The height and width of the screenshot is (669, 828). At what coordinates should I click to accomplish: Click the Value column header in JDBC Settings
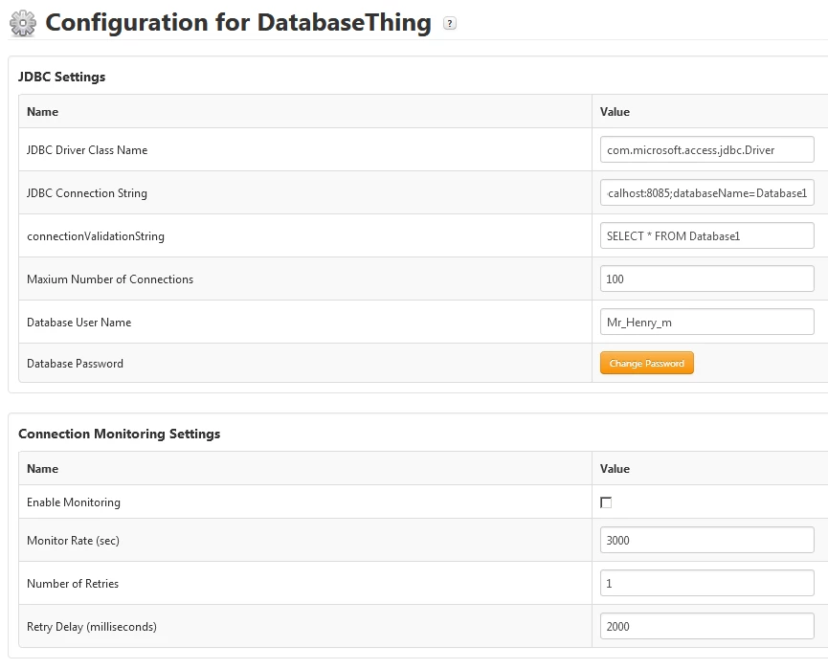click(615, 112)
